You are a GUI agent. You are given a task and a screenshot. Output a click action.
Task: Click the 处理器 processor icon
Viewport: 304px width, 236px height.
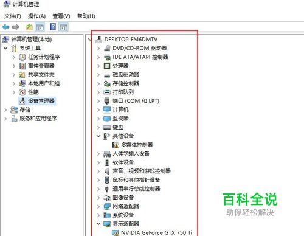[107, 66]
